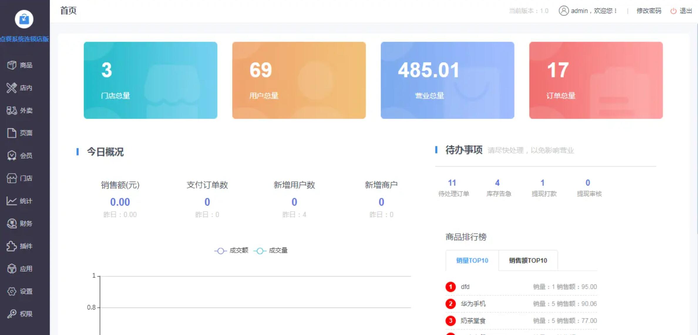Click the admin avatar icon
The width and height of the screenshot is (698, 335).
pyautogui.click(x=564, y=11)
